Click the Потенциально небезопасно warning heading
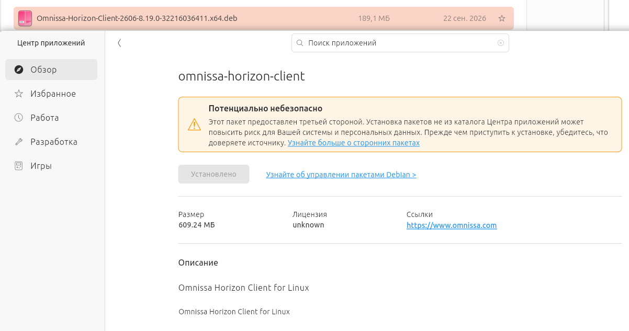The image size is (629, 331). click(x=265, y=108)
